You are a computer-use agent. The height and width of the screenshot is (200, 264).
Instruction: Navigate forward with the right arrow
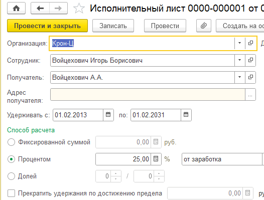coord(58,8)
